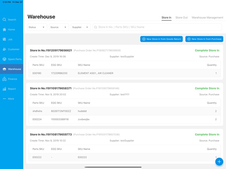Viewport: 226px width, 169px height.
Task: Click New Store in from Purchase button
Action: click(204, 39)
